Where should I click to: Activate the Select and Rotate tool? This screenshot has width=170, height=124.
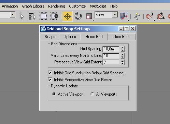[x=78, y=16]
